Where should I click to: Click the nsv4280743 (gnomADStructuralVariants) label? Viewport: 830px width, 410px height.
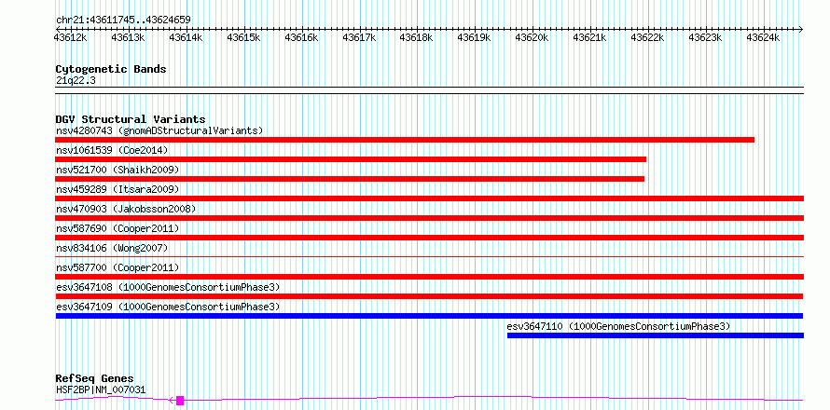(x=159, y=130)
